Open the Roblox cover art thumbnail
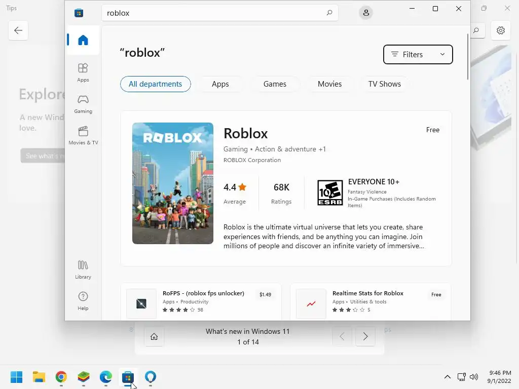The height and width of the screenshot is (389, 519). click(173, 183)
